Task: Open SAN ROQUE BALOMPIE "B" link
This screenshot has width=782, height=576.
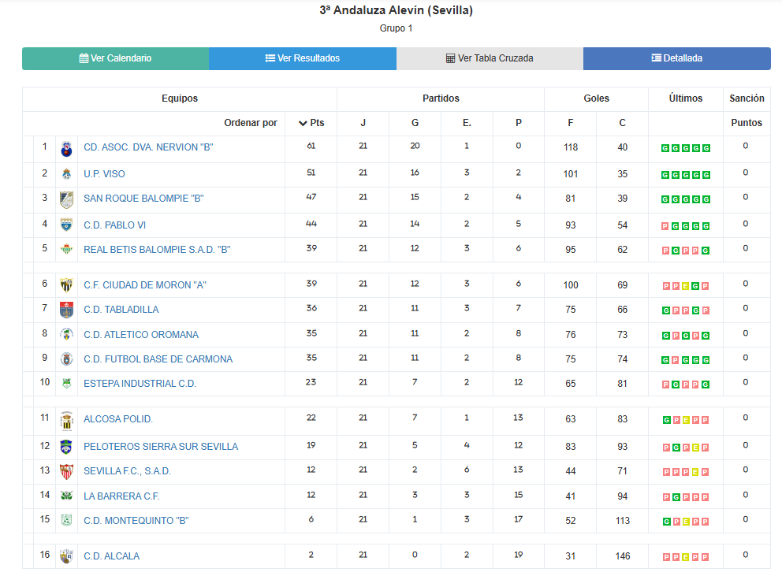Action: (x=143, y=199)
